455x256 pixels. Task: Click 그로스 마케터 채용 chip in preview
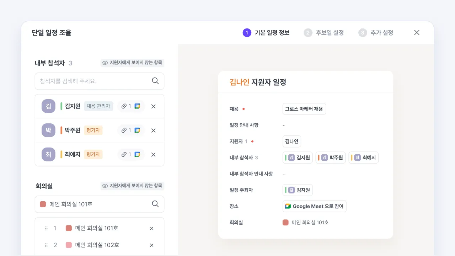pos(304,109)
